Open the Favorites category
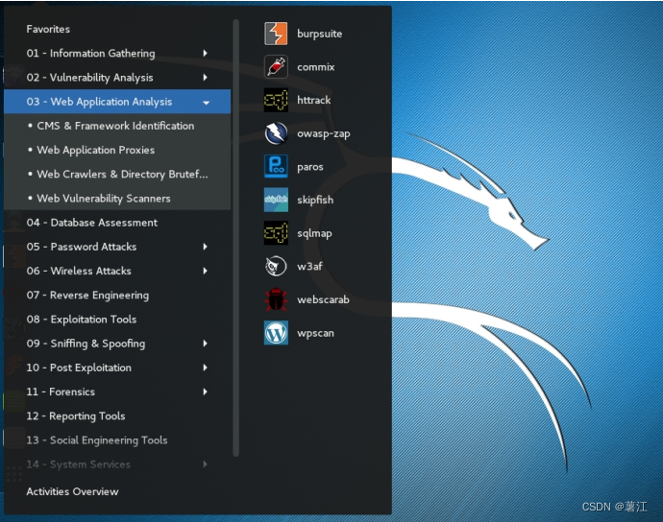Screen dimensions: 663x522 point(48,29)
